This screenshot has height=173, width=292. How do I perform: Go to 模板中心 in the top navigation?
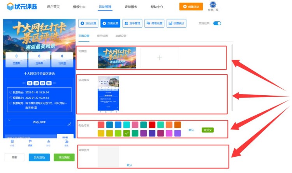coord(79,7)
